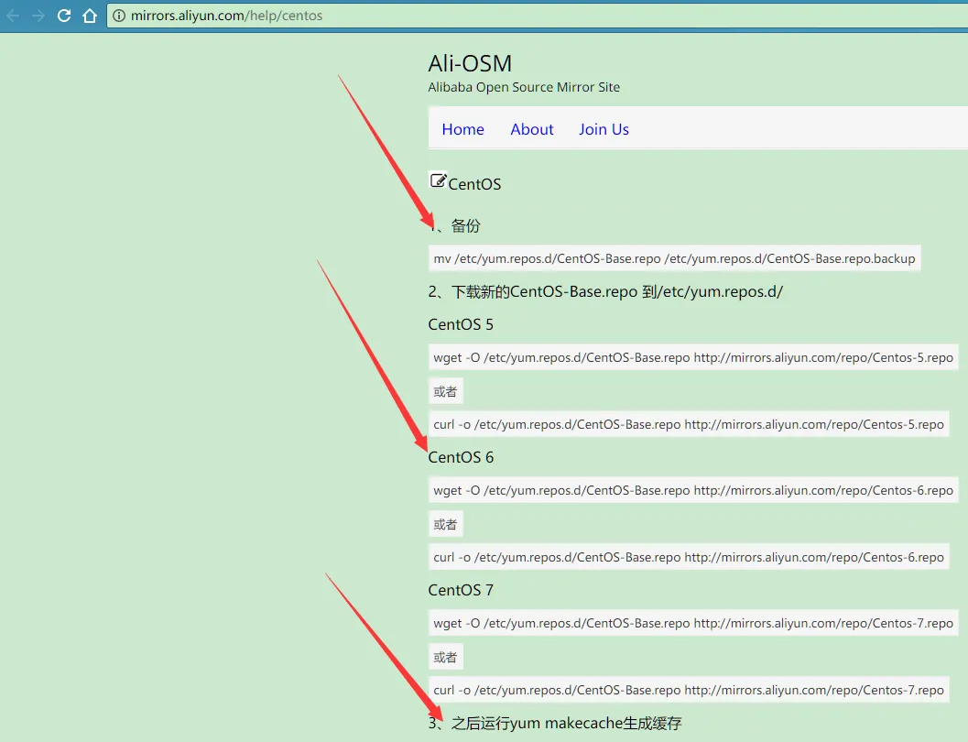Click the CentOS 6 subheading
The image size is (968, 742).
click(461, 457)
